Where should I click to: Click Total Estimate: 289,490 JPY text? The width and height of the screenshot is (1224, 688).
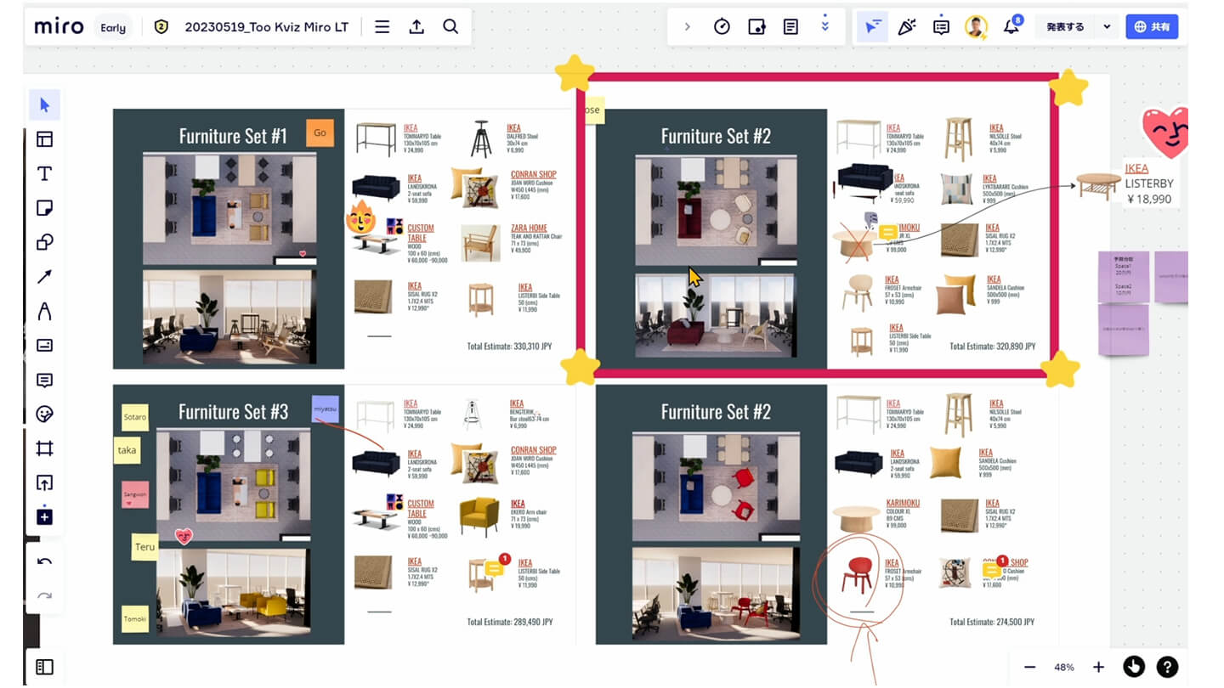pos(510,622)
